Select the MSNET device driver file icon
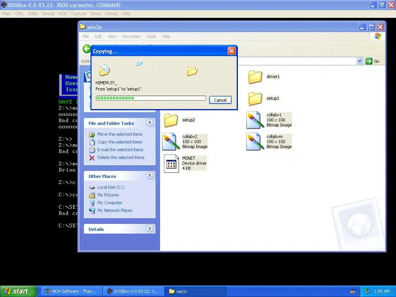The width and height of the screenshot is (396, 297). click(x=171, y=164)
